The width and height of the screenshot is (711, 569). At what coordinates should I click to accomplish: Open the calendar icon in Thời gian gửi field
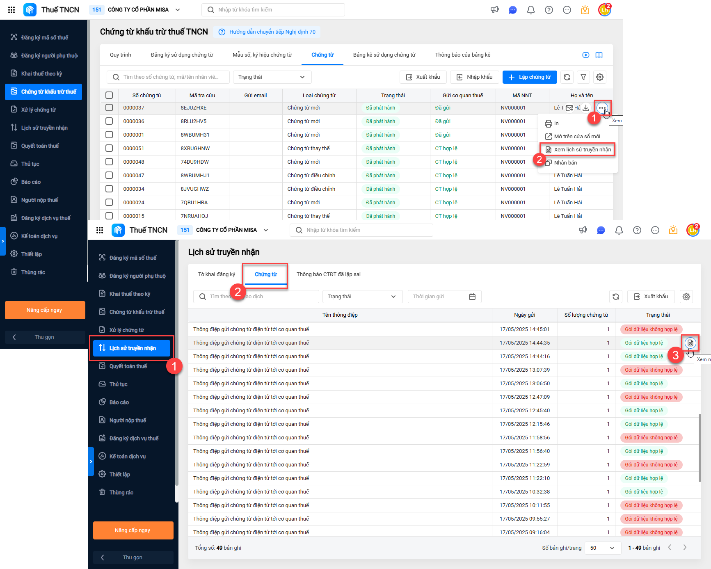pyautogui.click(x=472, y=297)
